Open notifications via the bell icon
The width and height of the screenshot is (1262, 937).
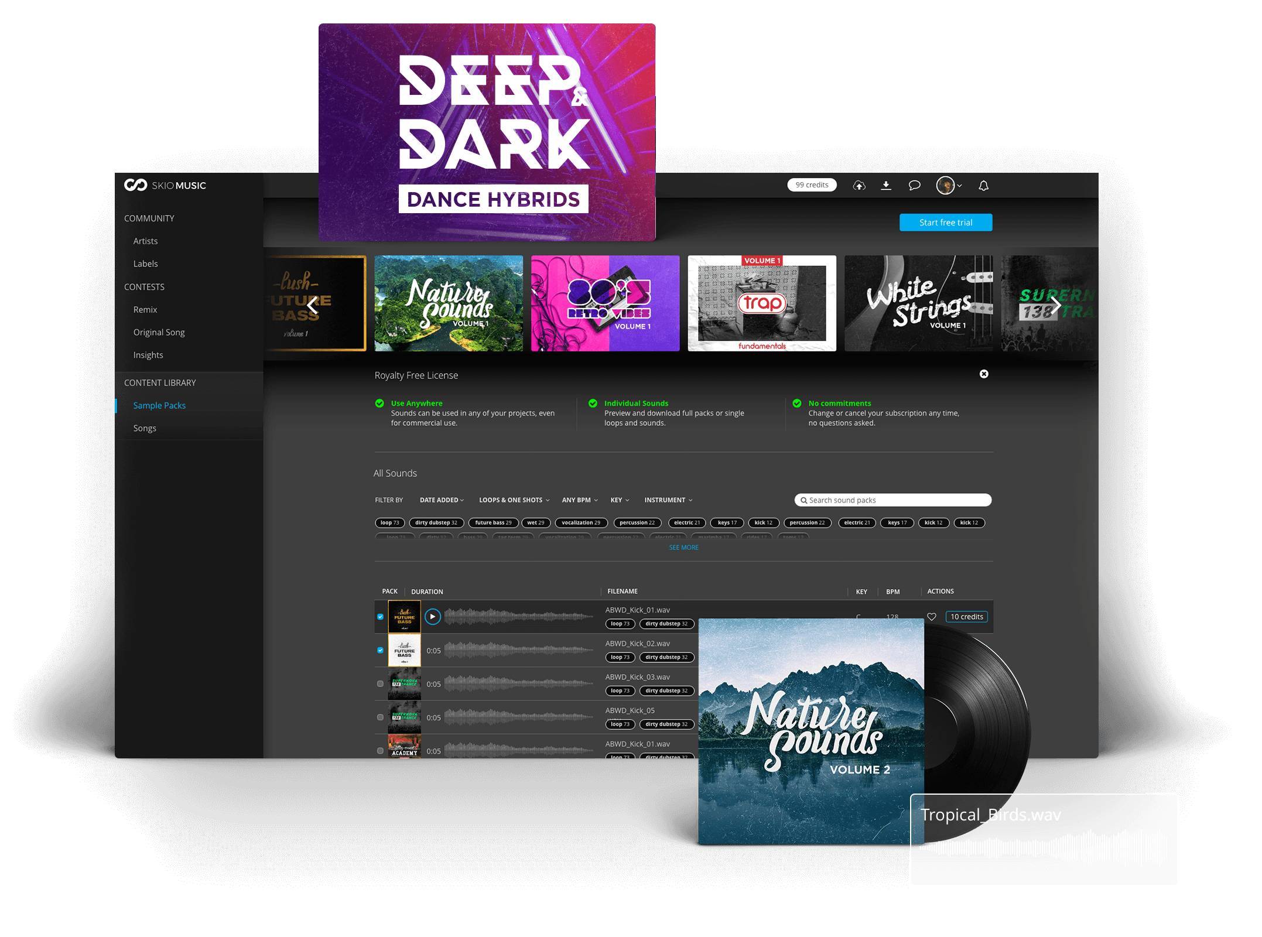(x=983, y=185)
